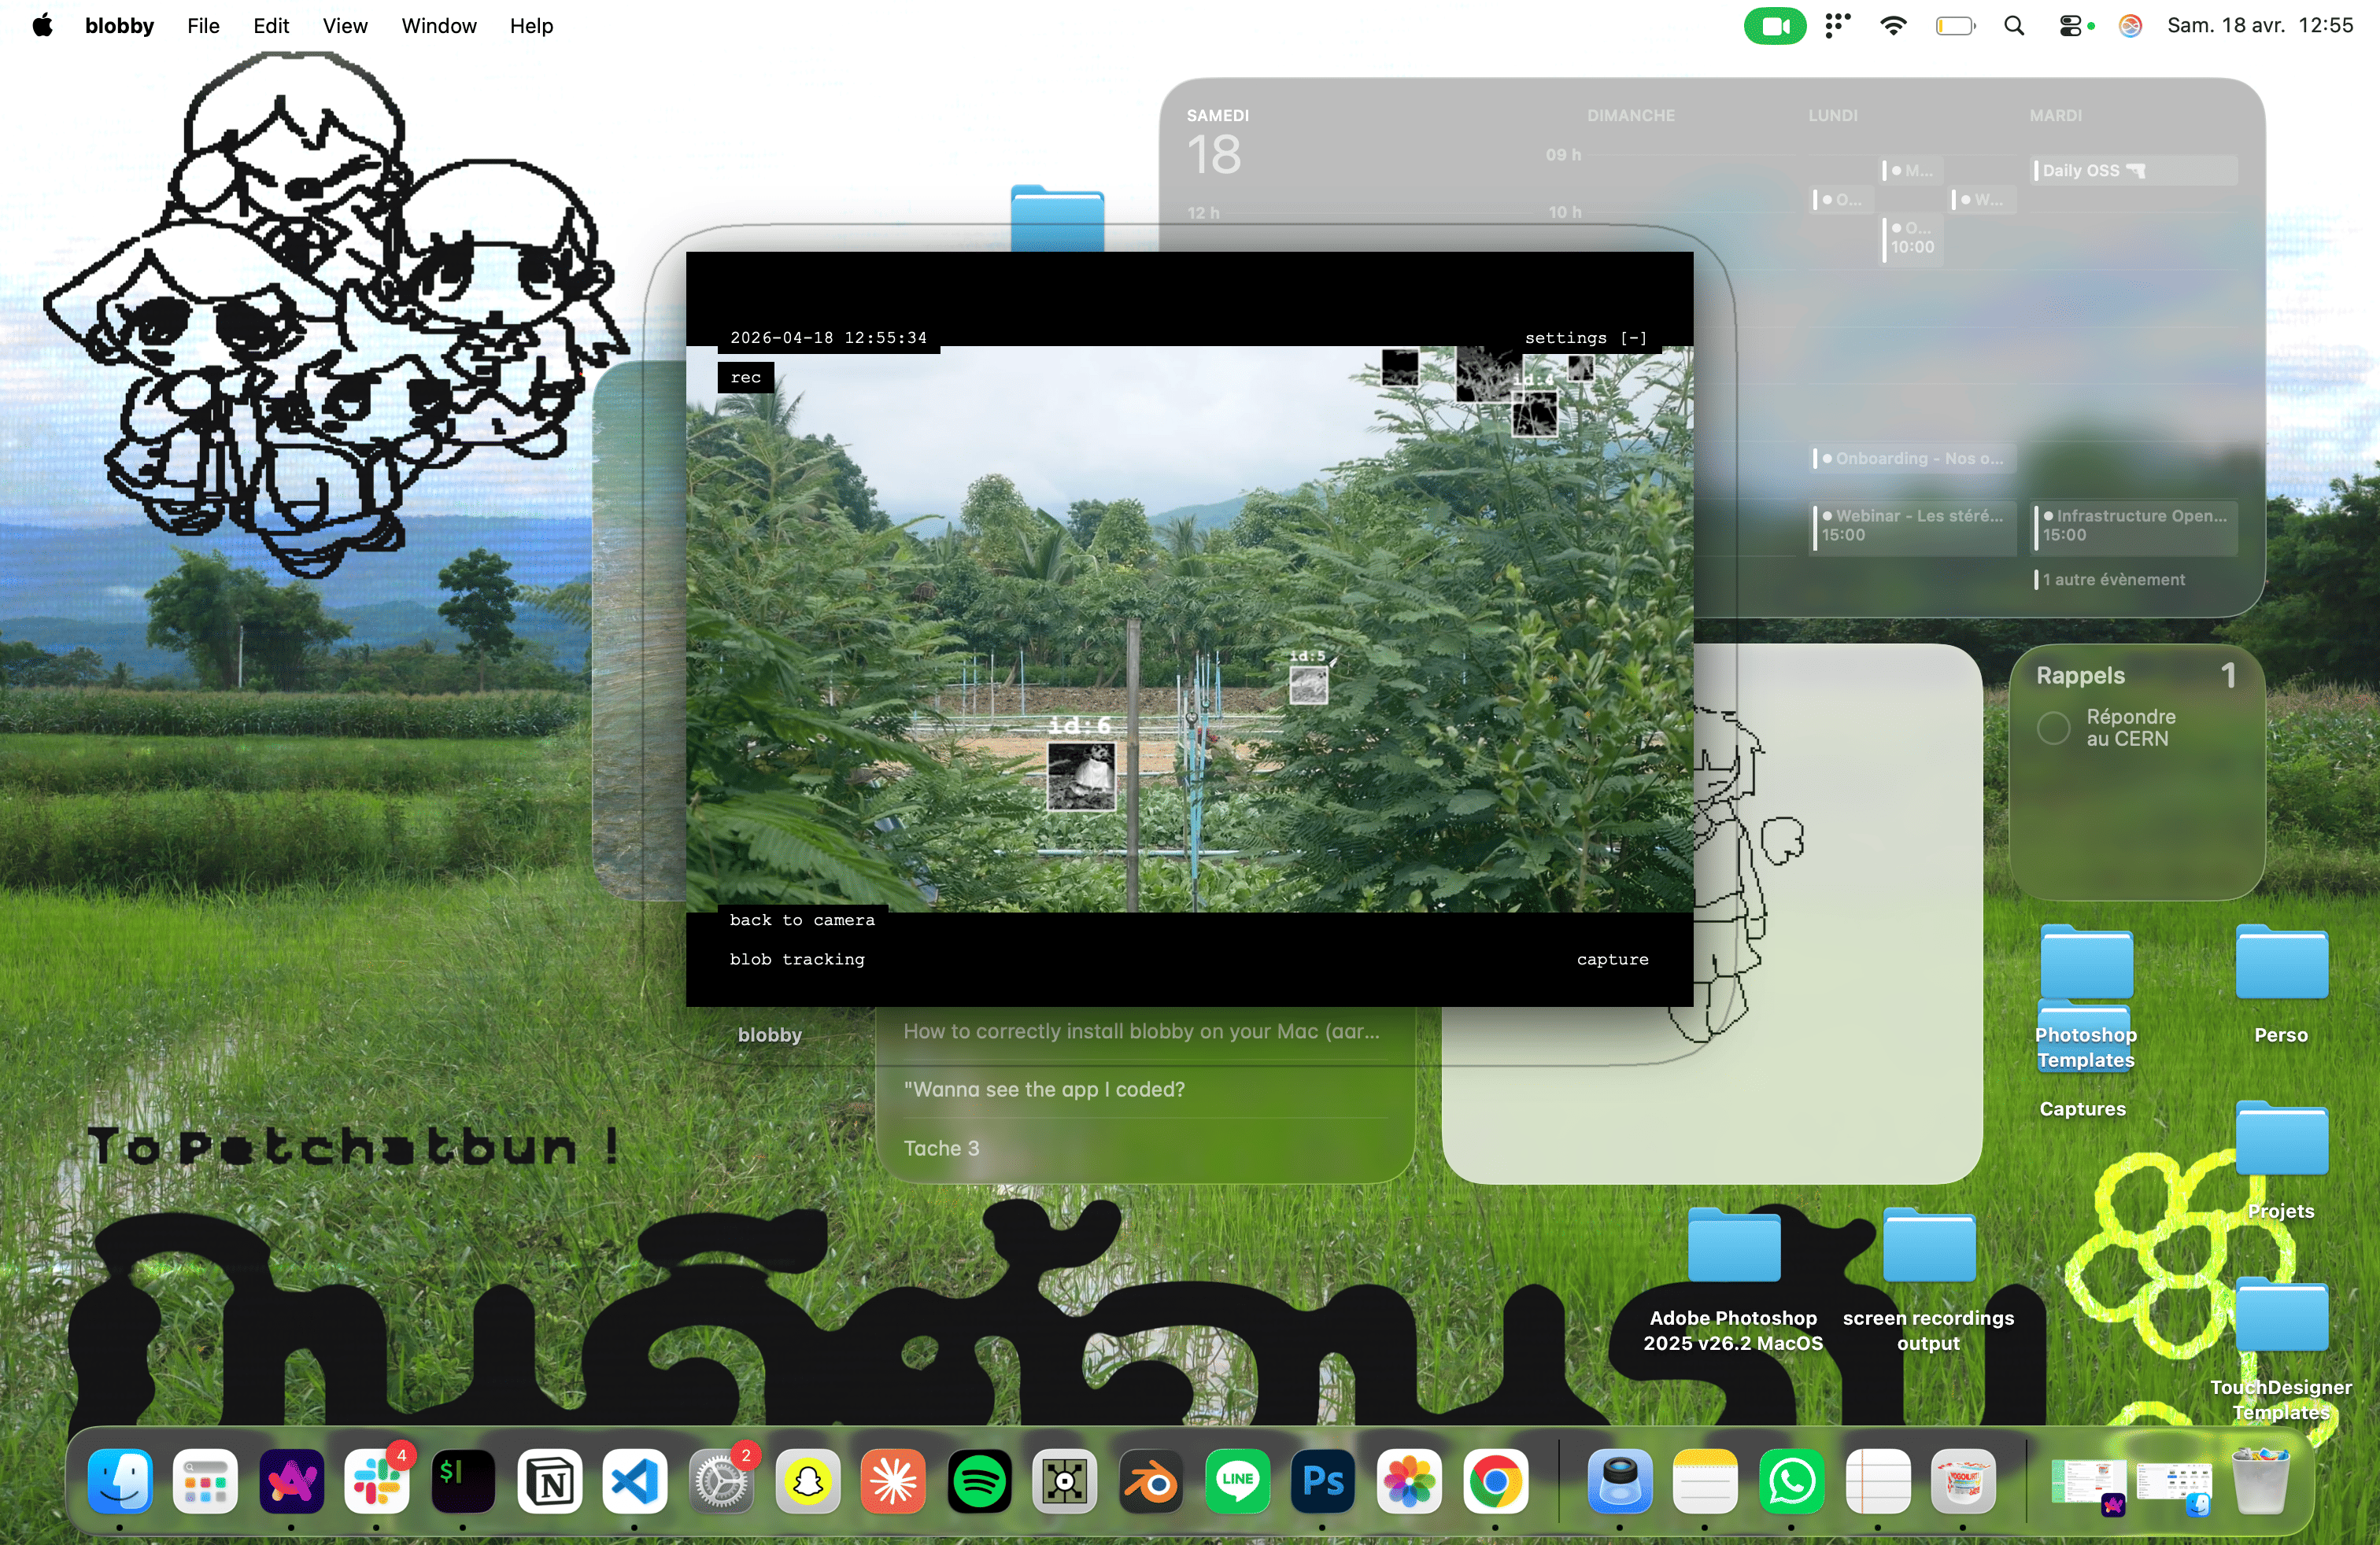2380x1545 pixels.
Task: Click the capture button
Action: [1612, 960]
